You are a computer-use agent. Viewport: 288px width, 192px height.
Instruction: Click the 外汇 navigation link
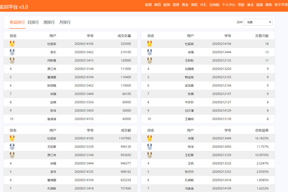coord(203,5)
